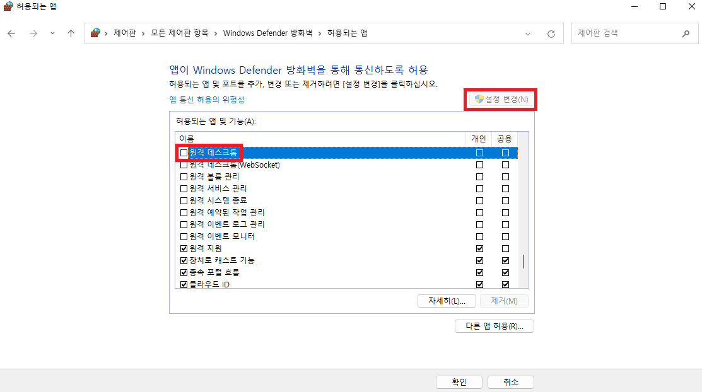Confirm with 확인 button
The height and width of the screenshot is (392, 702).
pyautogui.click(x=459, y=382)
